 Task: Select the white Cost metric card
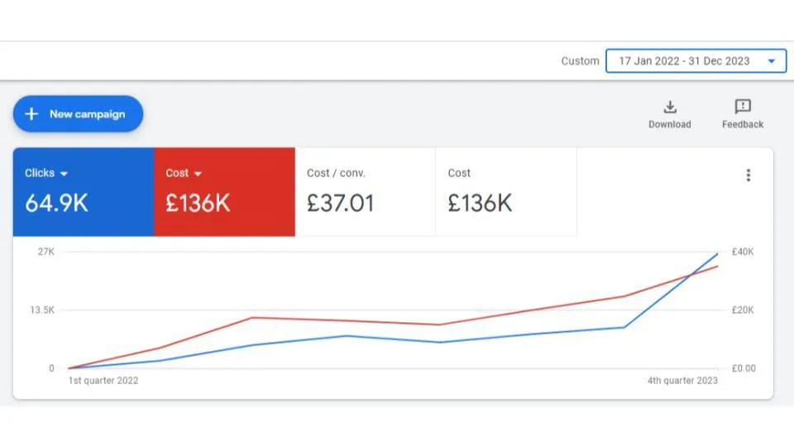point(505,192)
